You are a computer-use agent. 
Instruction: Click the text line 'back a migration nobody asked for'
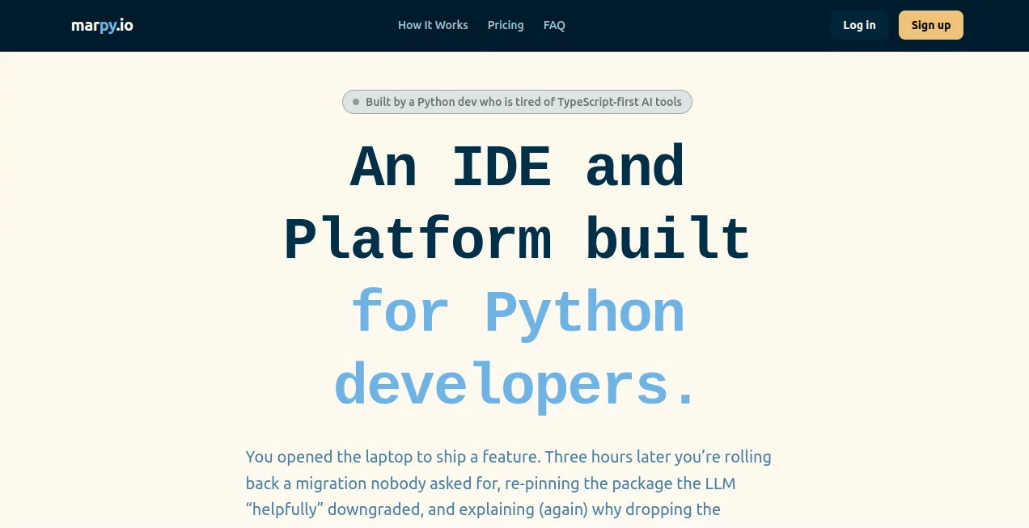(x=490, y=484)
